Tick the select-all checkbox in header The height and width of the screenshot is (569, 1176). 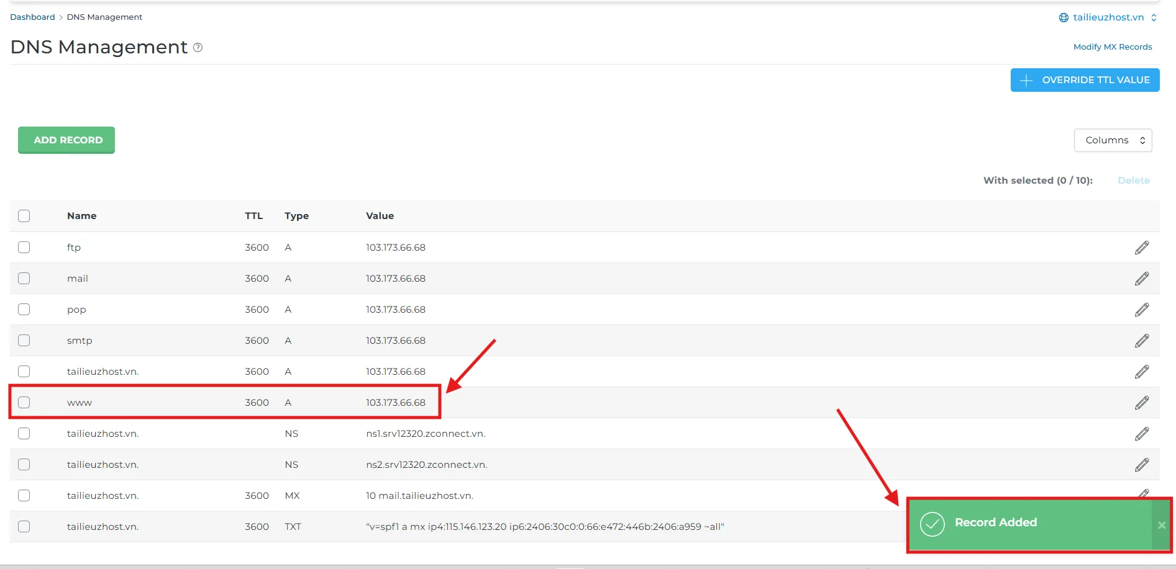(24, 216)
